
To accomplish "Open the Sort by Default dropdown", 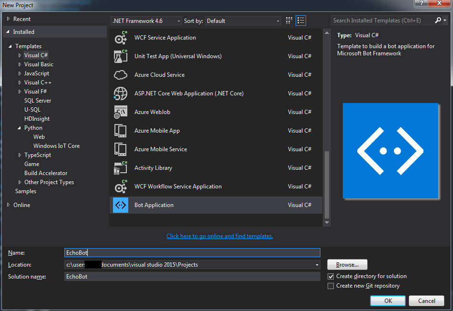I will tap(243, 21).
